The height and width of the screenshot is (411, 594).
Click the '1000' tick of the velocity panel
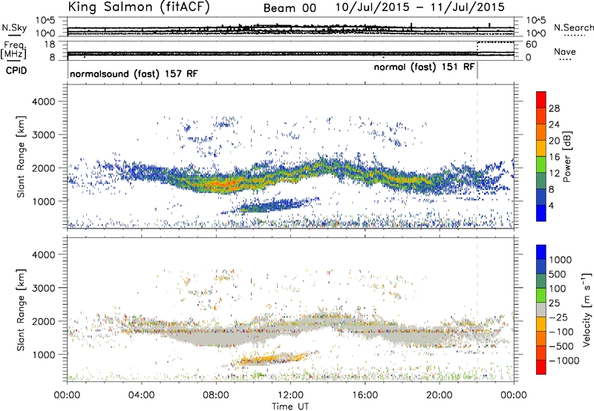(43, 355)
